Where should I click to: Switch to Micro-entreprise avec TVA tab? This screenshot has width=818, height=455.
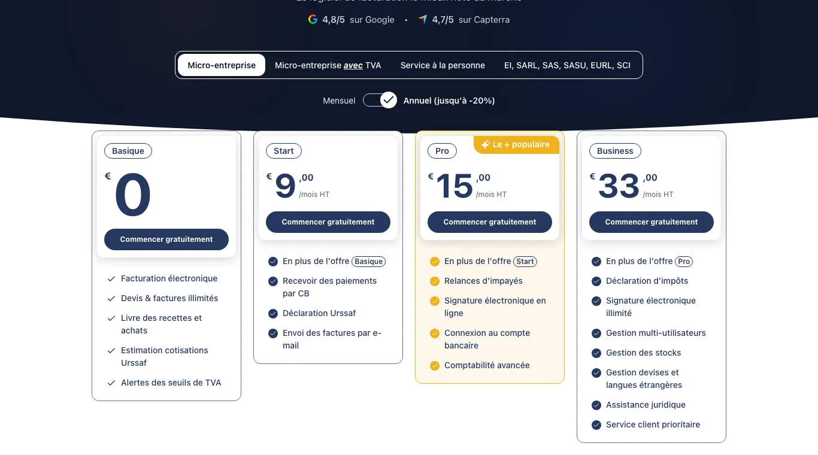click(x=328, y=65)
